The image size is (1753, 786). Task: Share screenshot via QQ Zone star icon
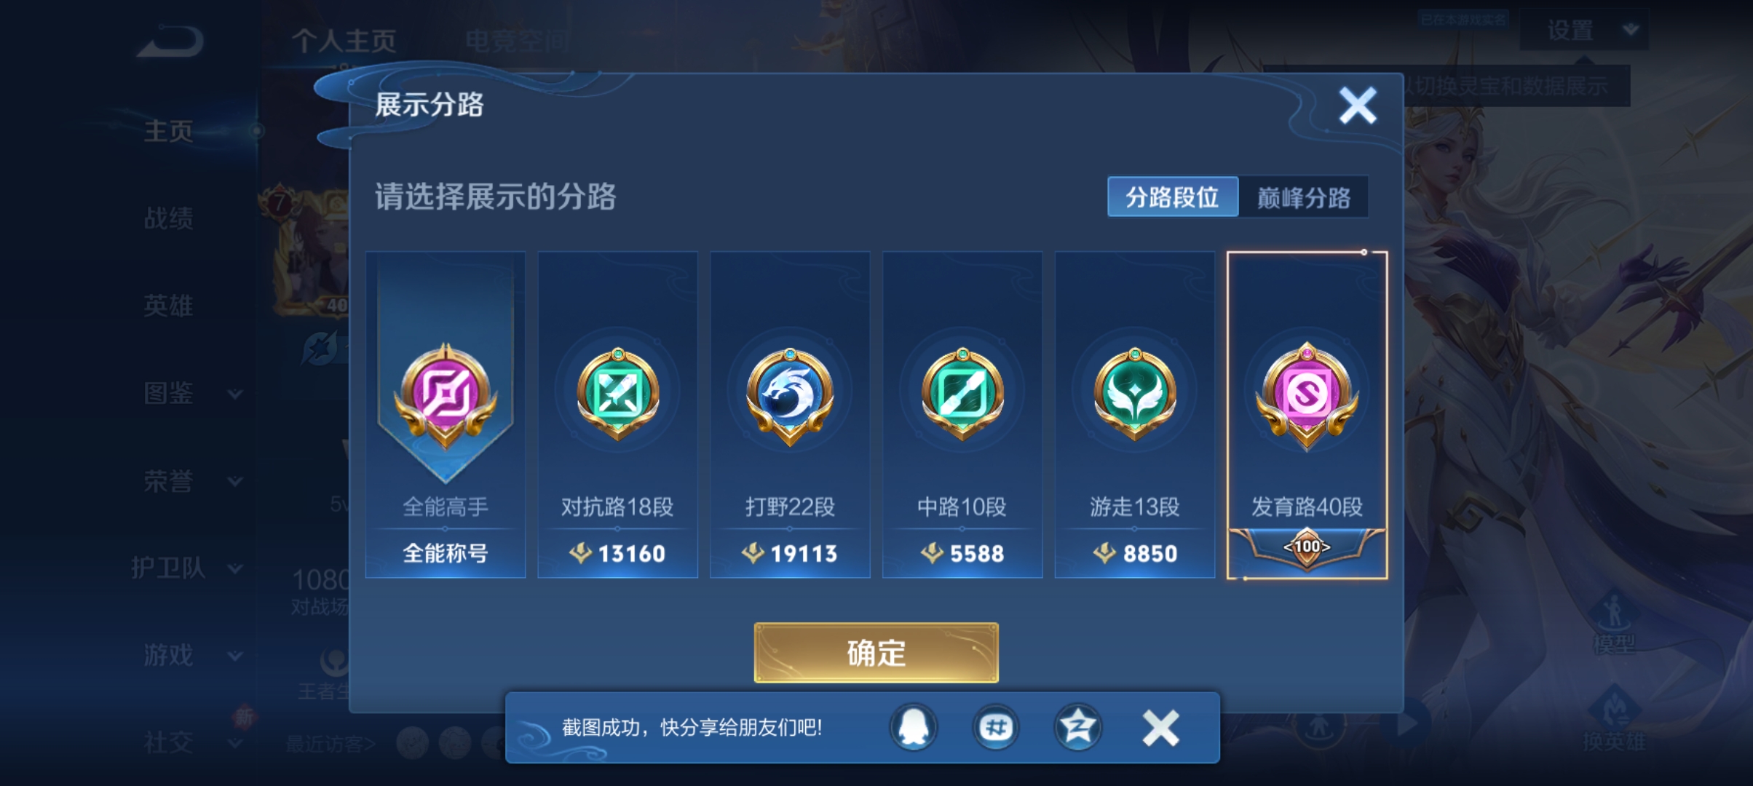click(x=1078, y=727)
